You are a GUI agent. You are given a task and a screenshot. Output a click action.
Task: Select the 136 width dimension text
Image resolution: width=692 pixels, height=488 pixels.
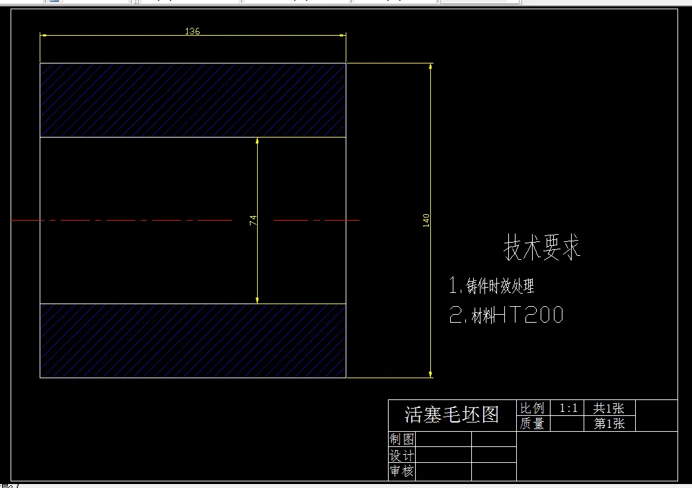192,31
